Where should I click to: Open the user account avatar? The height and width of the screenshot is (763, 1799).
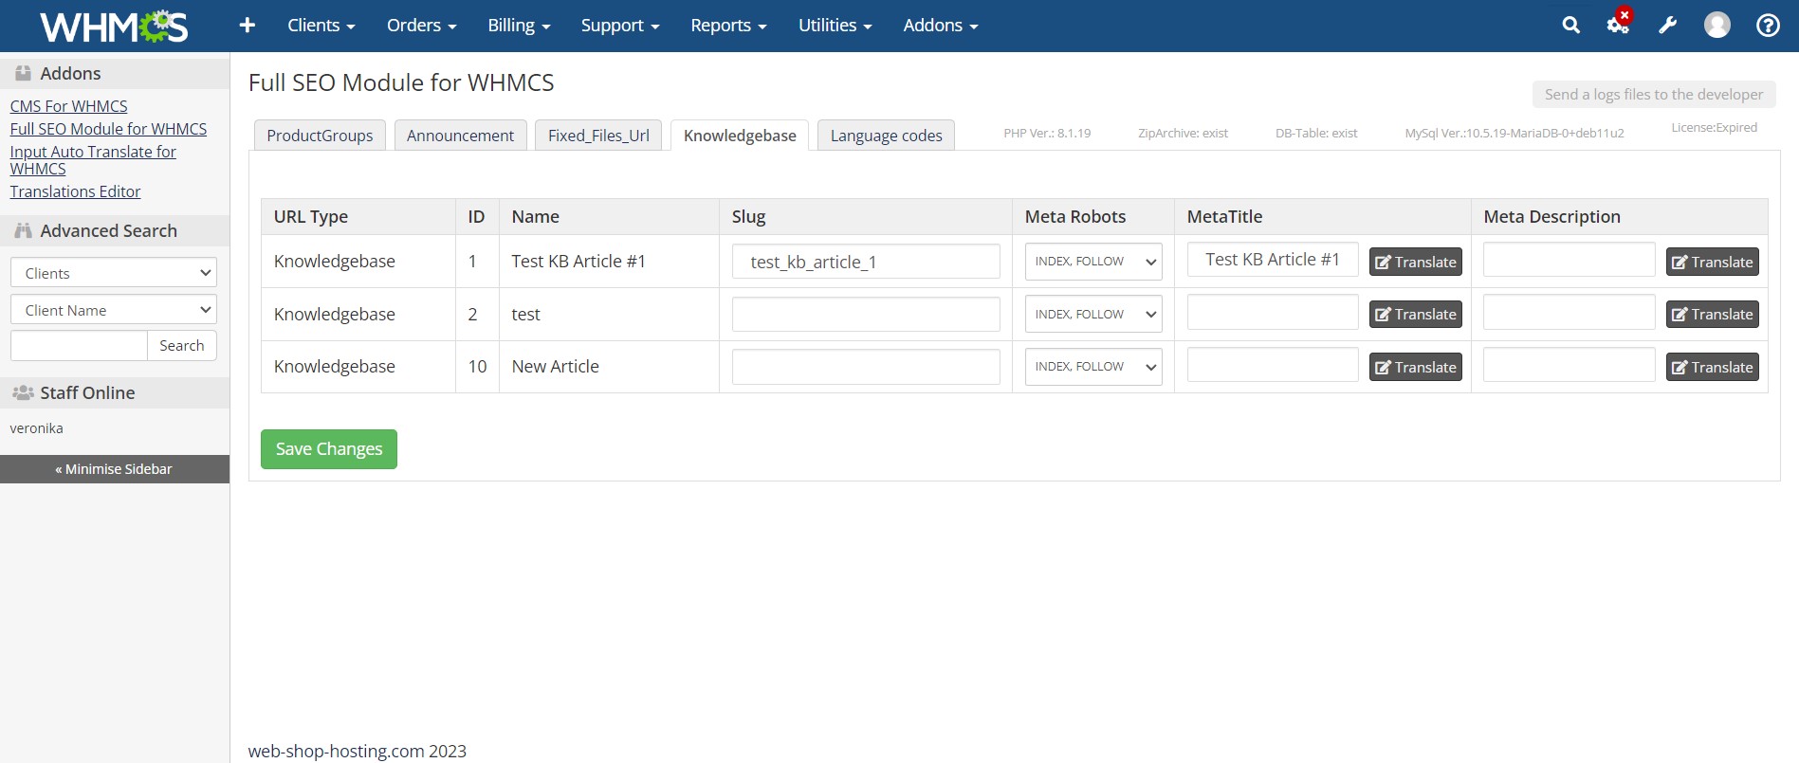click(1717, 26)
